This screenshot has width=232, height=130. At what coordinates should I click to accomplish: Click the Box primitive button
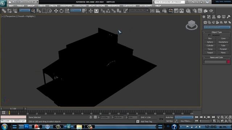click(x=210, y=39)
